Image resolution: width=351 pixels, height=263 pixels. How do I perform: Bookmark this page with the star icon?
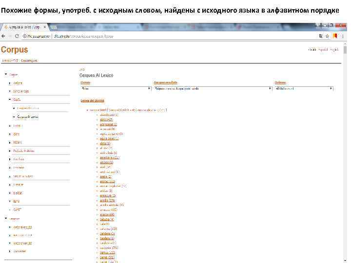tap(328, 36)
